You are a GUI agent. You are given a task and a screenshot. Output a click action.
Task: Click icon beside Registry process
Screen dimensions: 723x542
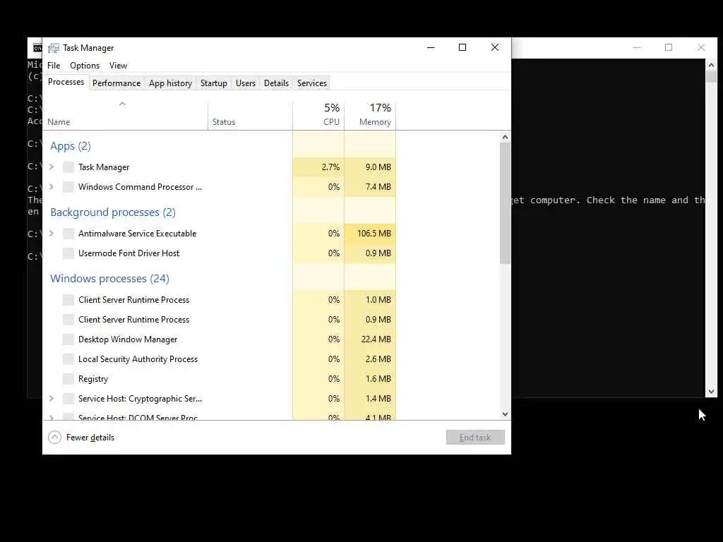68,379
